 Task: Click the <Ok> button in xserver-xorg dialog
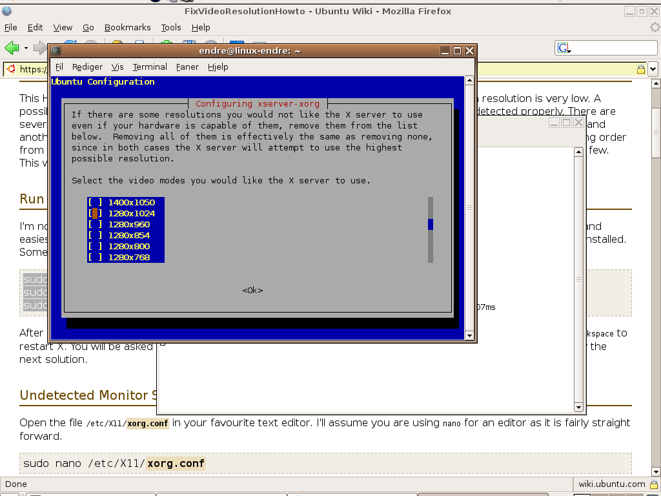(x=252, y=290)
